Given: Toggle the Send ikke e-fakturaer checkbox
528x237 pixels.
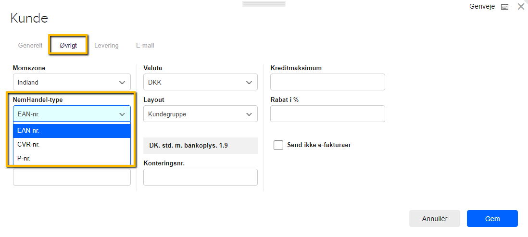Looking at the screenshot, I should pos(278,145).
